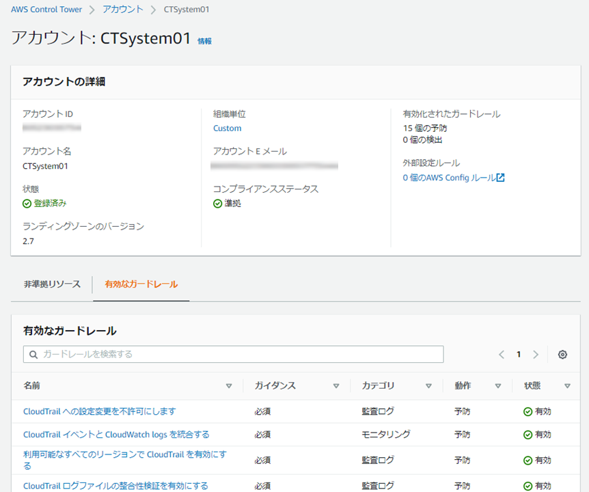Click the green check icon next to 登録済み
The height and width of the screenshot is (492, 589).
pyautogui.click(x=27, y=204)
